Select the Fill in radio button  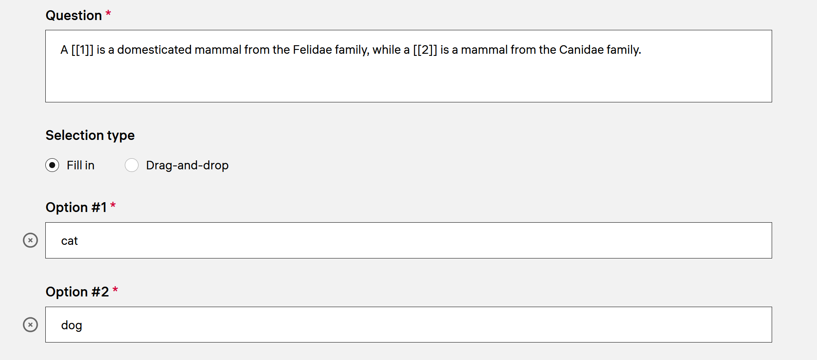[x=52, y=165]
